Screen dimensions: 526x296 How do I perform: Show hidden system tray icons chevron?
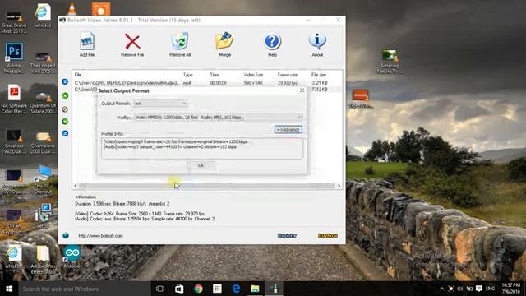point(442,289)
